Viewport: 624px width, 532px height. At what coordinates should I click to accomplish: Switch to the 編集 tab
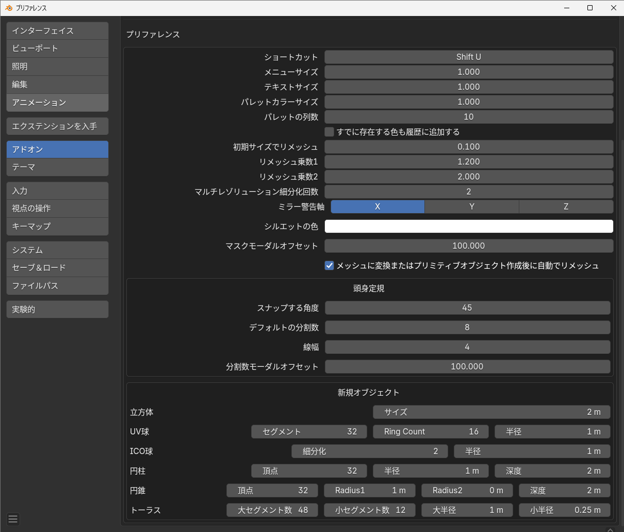(x=57, y=85)
